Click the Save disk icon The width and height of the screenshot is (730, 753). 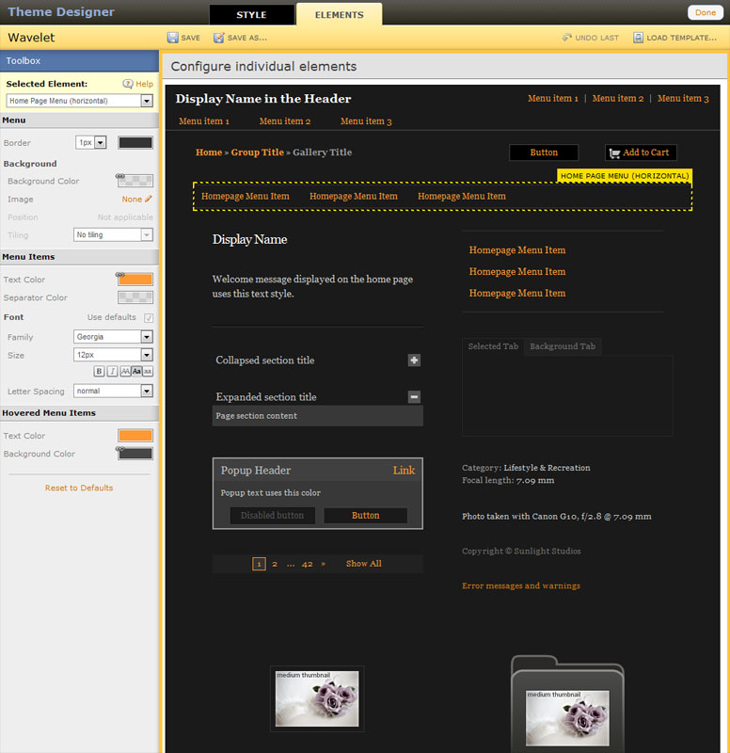coord(173,38)
